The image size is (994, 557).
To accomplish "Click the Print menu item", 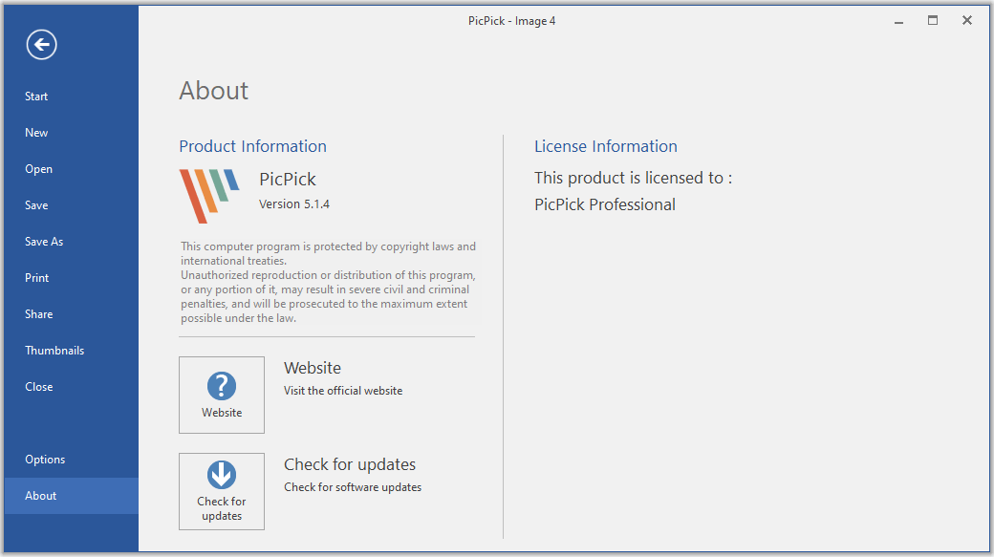I will click(36, 278).
